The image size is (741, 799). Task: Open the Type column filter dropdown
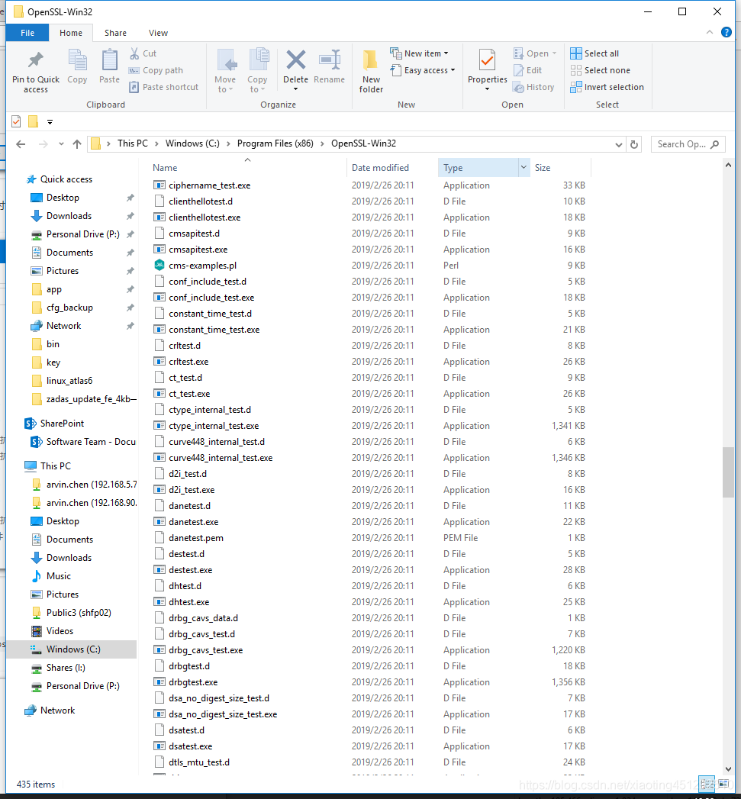coord(524,167)
